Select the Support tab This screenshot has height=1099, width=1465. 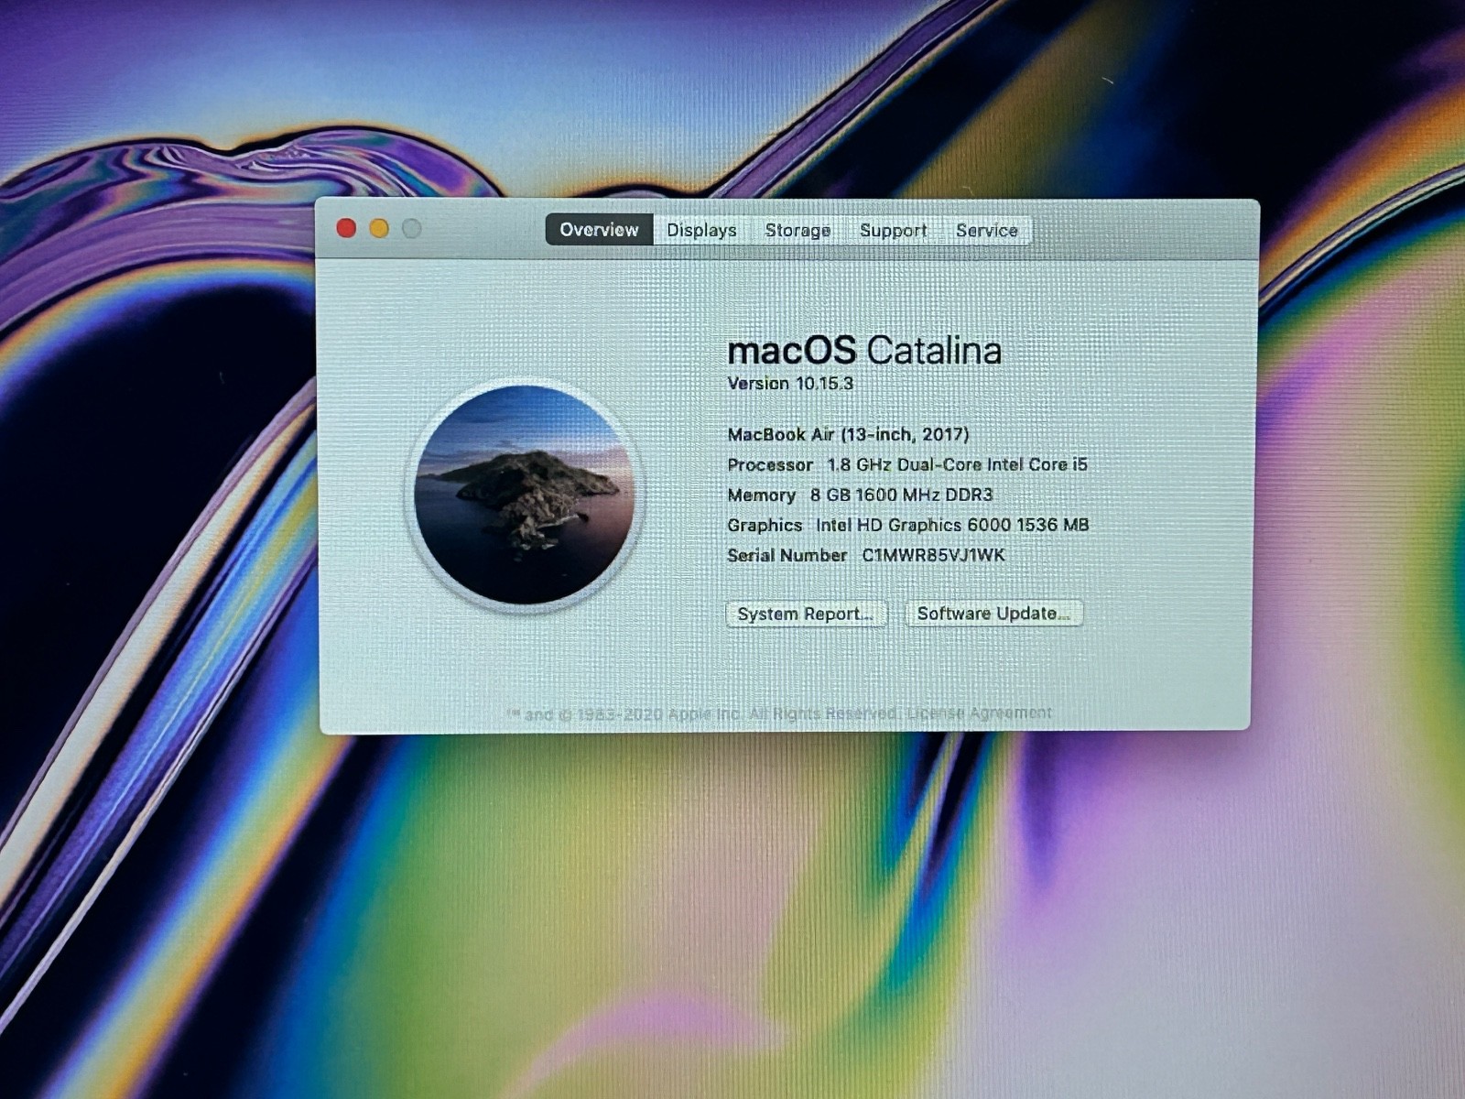[893, 231]
